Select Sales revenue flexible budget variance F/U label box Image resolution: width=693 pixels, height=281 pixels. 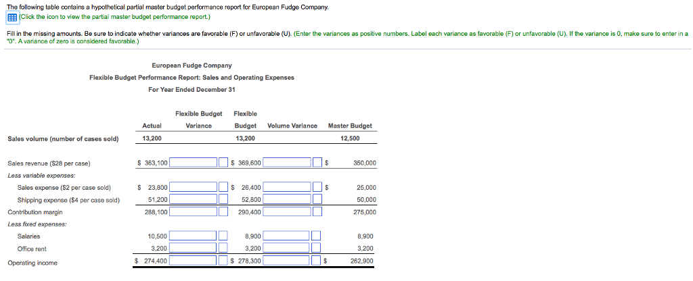click(x=223, y=163)
